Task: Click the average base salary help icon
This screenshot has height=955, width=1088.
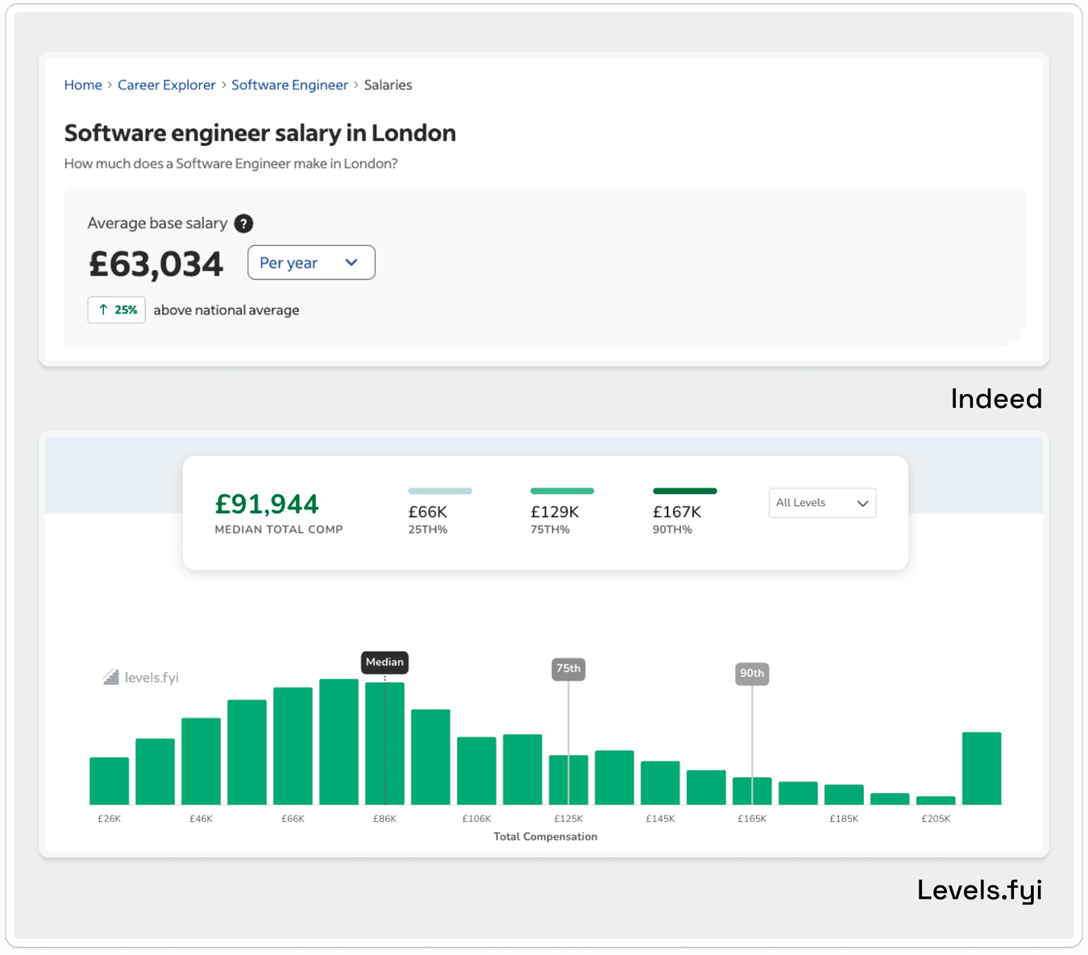Action: point(243,223)
